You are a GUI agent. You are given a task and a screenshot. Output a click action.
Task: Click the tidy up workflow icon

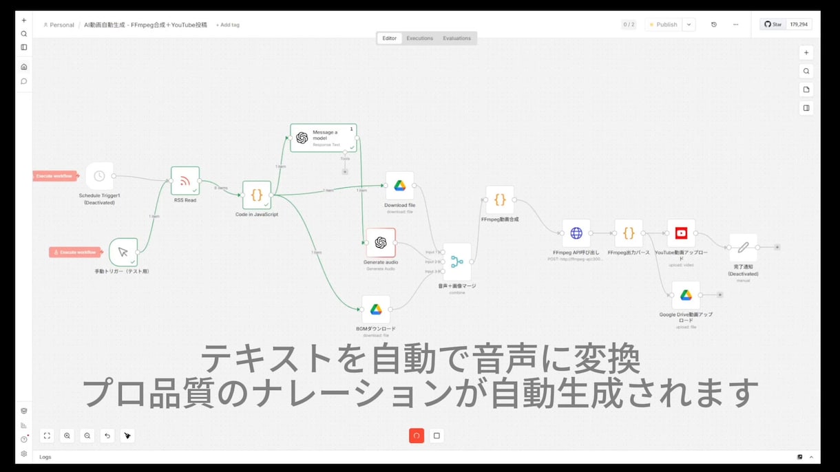[127, 436]
